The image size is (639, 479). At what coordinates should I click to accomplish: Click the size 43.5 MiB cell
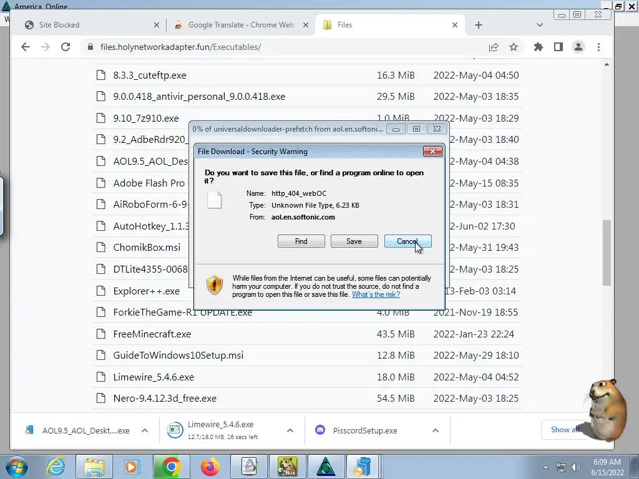[x=395, y=334]
